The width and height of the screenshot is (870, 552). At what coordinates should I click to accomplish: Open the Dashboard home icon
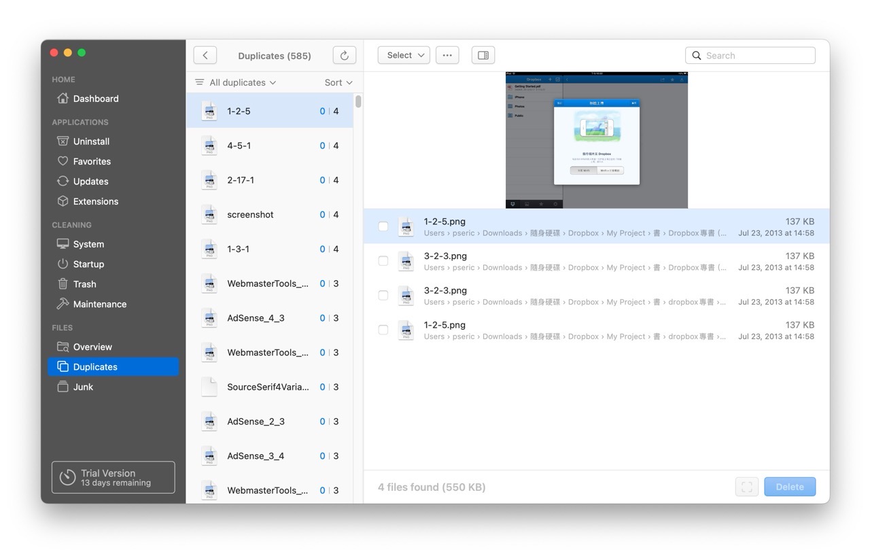(x=63, y=99)
